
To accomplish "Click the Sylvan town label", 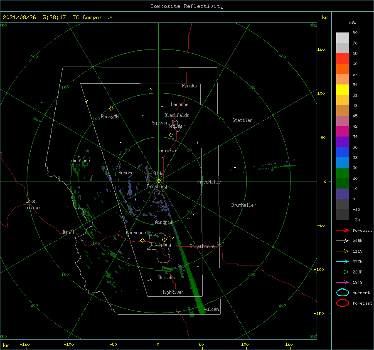I will (159, 123).
